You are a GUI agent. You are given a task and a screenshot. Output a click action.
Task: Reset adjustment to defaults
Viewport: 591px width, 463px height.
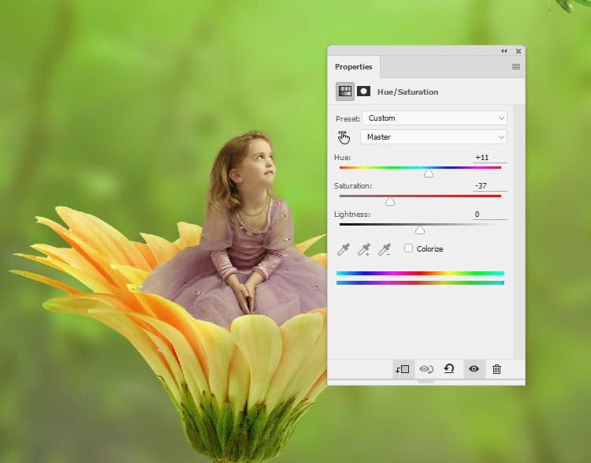pos(449,368)
